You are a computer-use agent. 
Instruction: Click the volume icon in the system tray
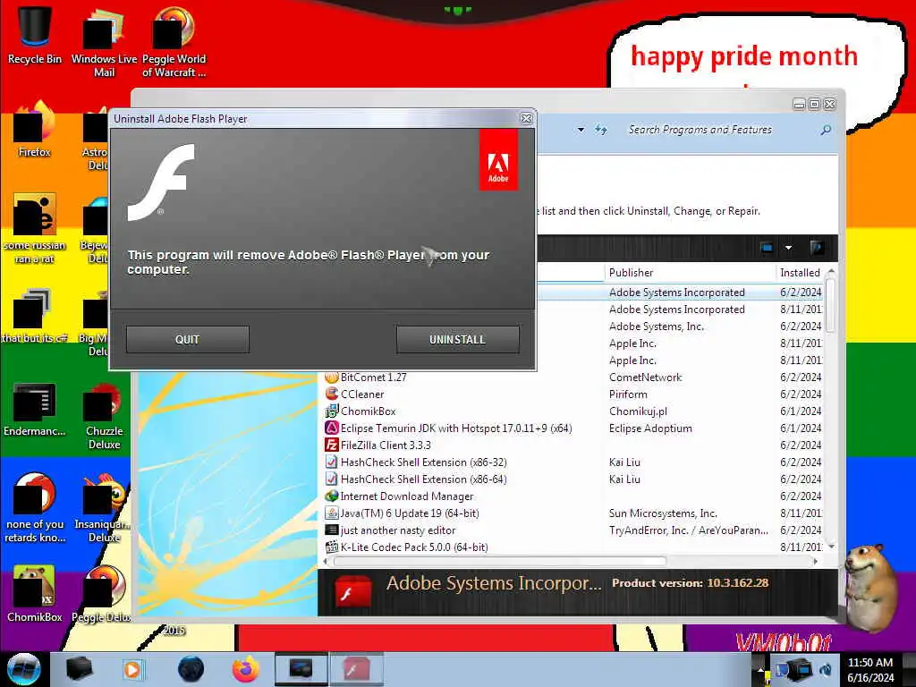(826, 669)
